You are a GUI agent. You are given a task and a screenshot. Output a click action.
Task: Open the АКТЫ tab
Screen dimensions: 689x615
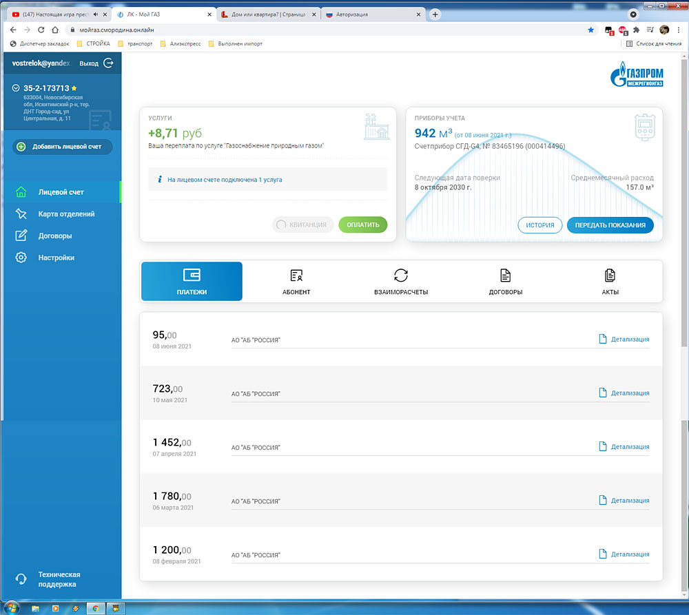click(x=610, y=282)
